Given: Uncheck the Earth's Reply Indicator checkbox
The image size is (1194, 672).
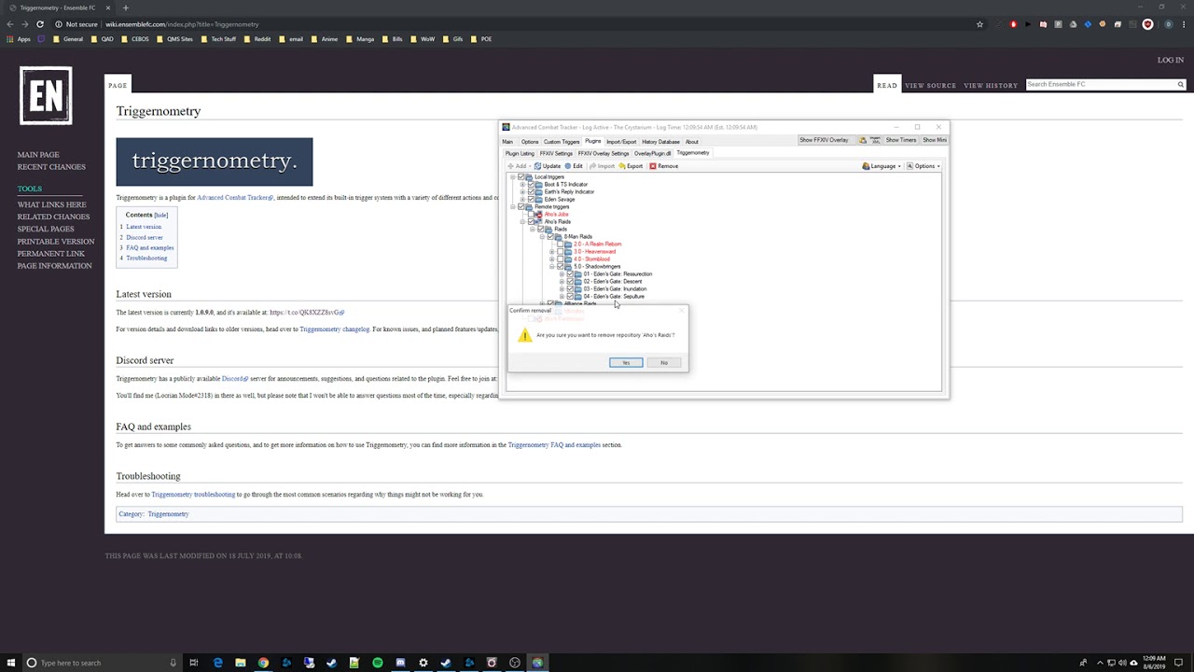Looking at the screenshot, I should (x=532, y=192).
